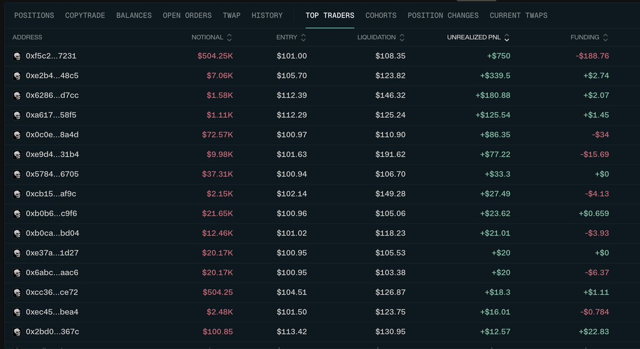Screen dimensions: 640x349
Task: Click the +$750 unrealized PNL
Action: (x=499, y=56)
